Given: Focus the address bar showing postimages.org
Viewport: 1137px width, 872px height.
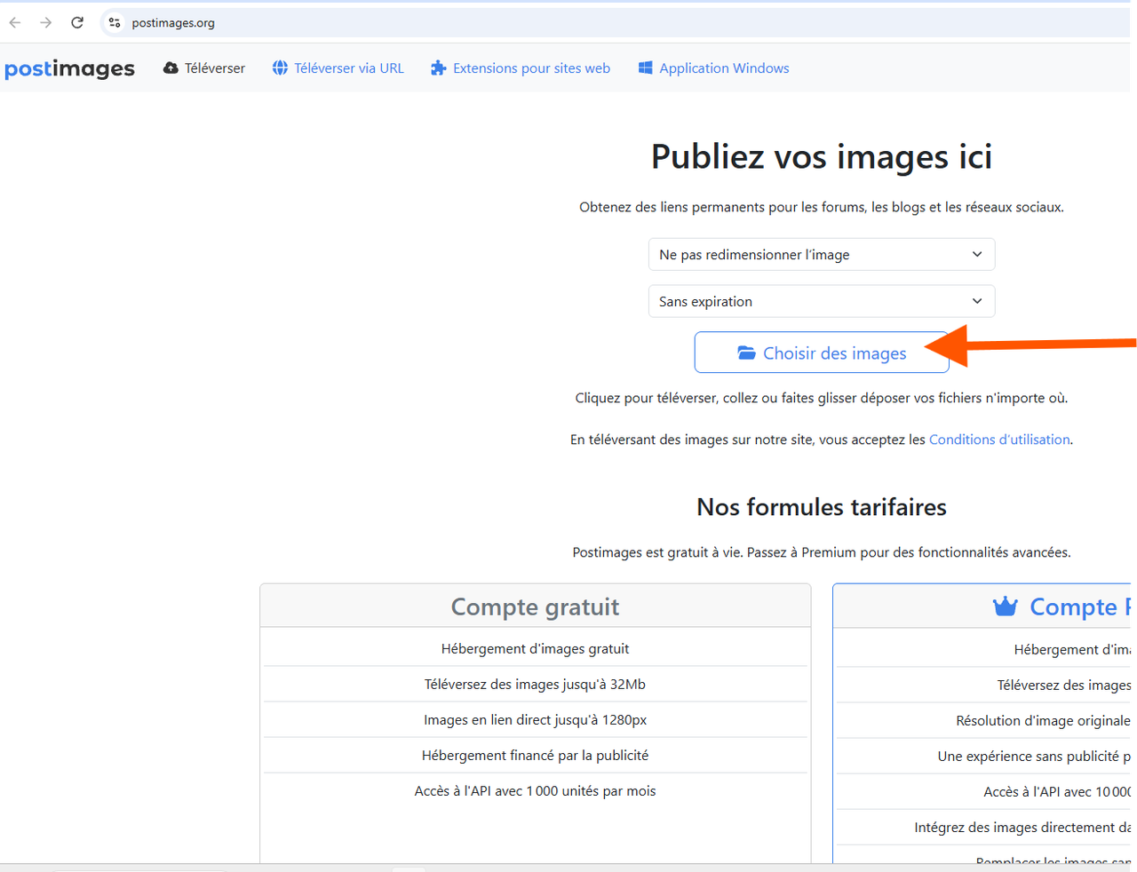Looking at the screenshot, I should [622, 23].
